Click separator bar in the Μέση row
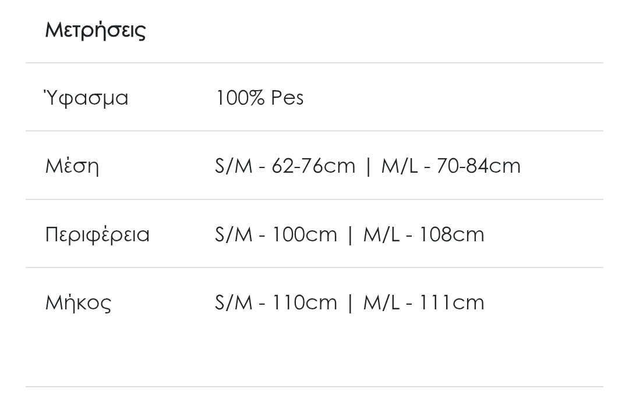The image size is (629, 396). pos(367,166)
